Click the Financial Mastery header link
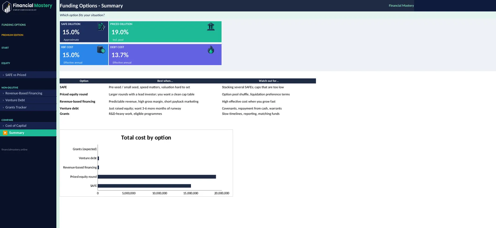 [x=401, y=6]
